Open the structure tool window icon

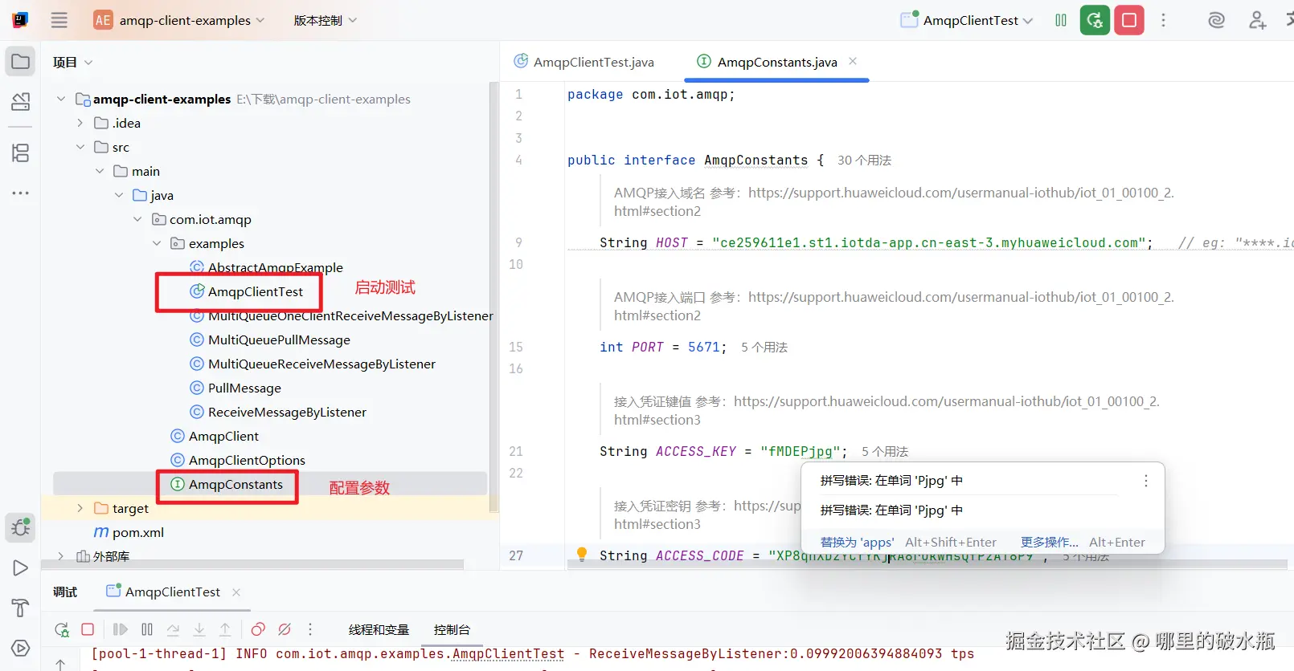tap(21, 152)
